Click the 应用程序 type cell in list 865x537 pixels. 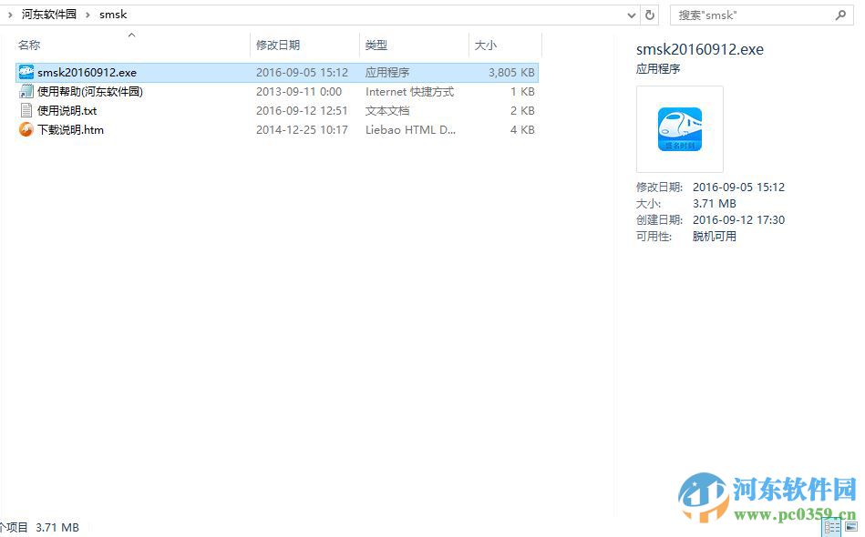tap(387, 72)
